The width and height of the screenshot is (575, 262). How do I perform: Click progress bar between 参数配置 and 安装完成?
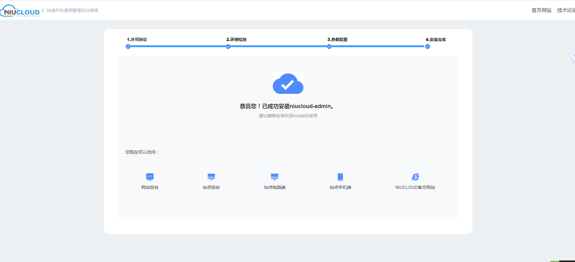379,46
